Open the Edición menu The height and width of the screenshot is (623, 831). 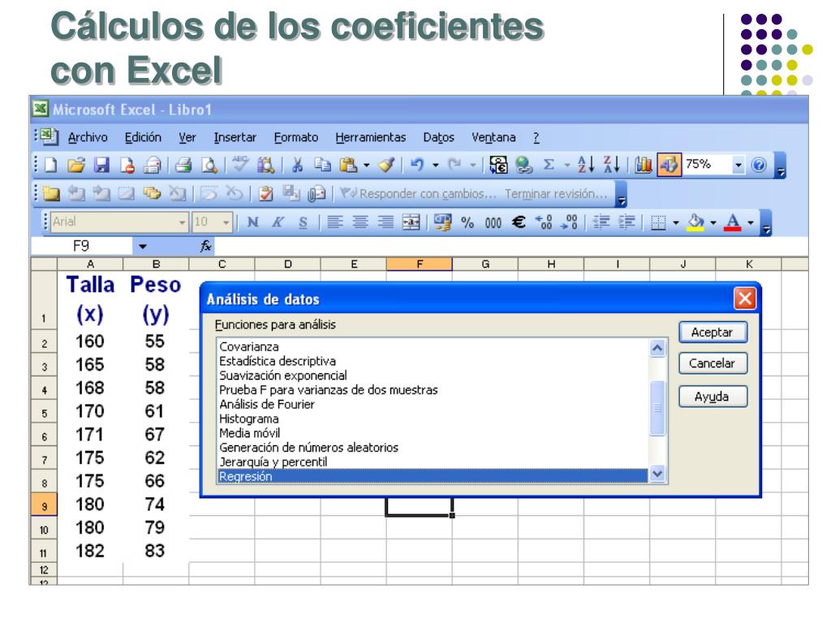[x=143, y=138]
